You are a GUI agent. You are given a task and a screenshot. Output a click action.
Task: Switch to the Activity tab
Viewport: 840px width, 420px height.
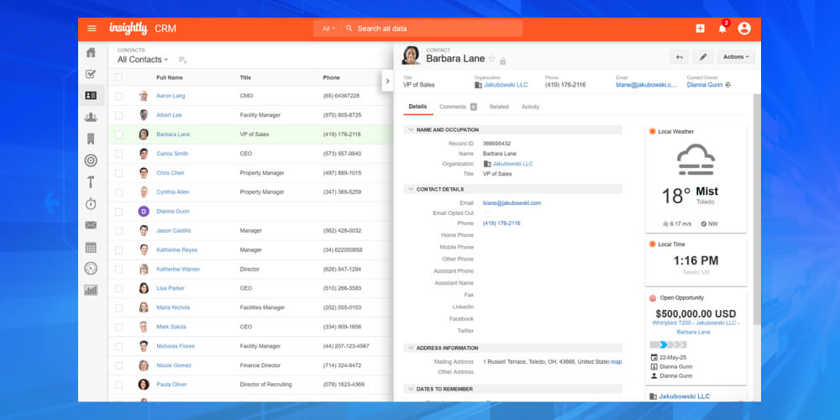[530, 107]
